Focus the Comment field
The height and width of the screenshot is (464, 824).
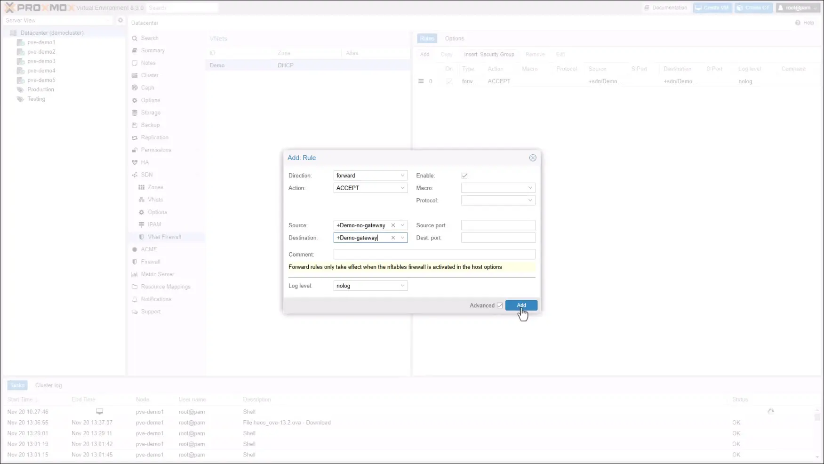tap(434, 255)
